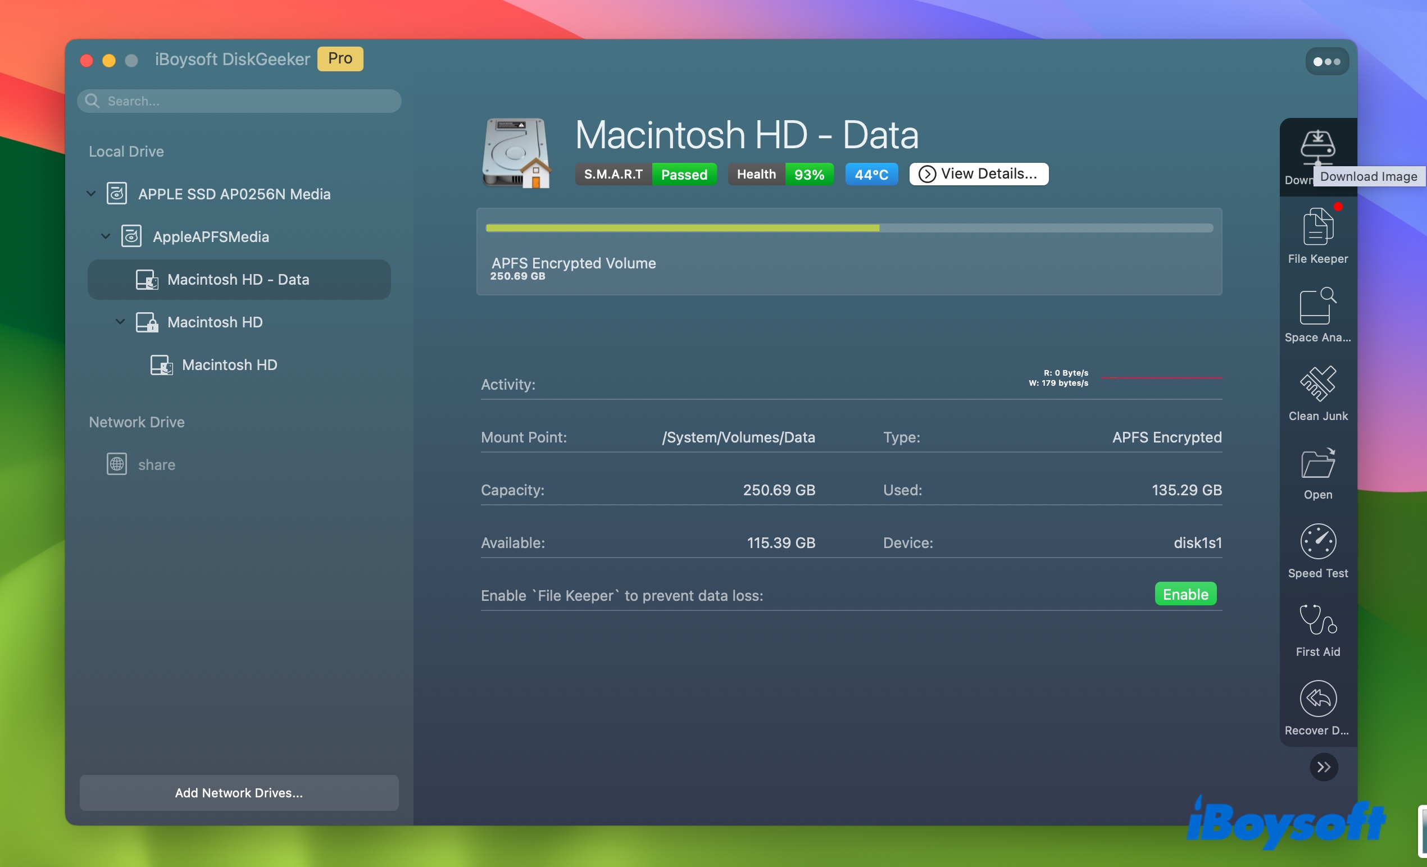Click the Open folder tool
Screen dimensions: 1427x867
click(1317, 473)
